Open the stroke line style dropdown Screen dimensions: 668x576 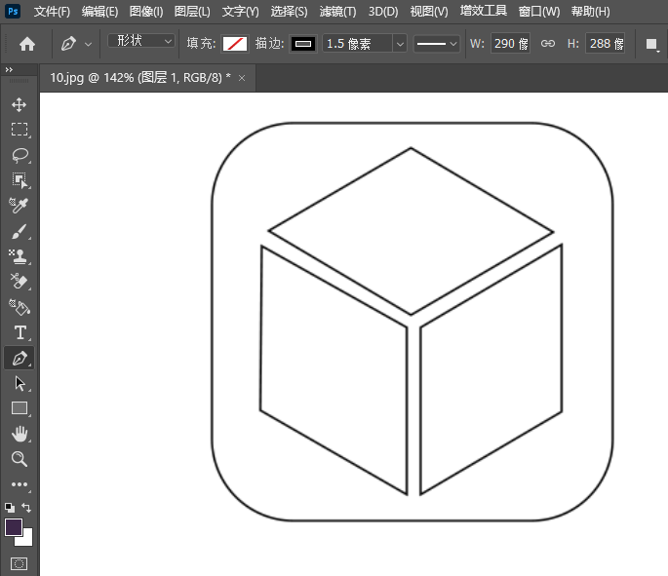coord(436,44)
